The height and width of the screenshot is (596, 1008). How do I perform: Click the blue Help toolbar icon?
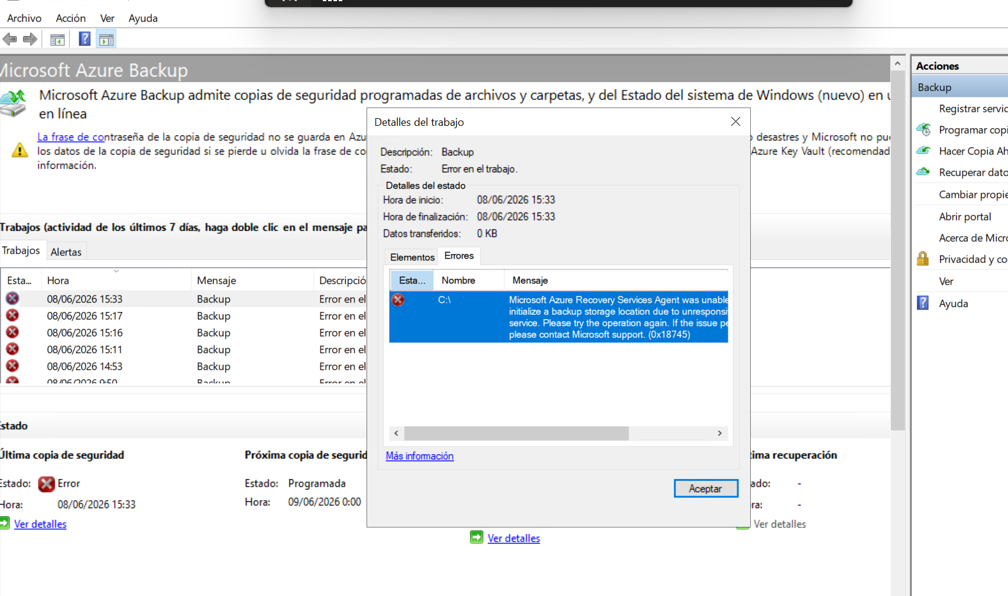click(85, 39)
